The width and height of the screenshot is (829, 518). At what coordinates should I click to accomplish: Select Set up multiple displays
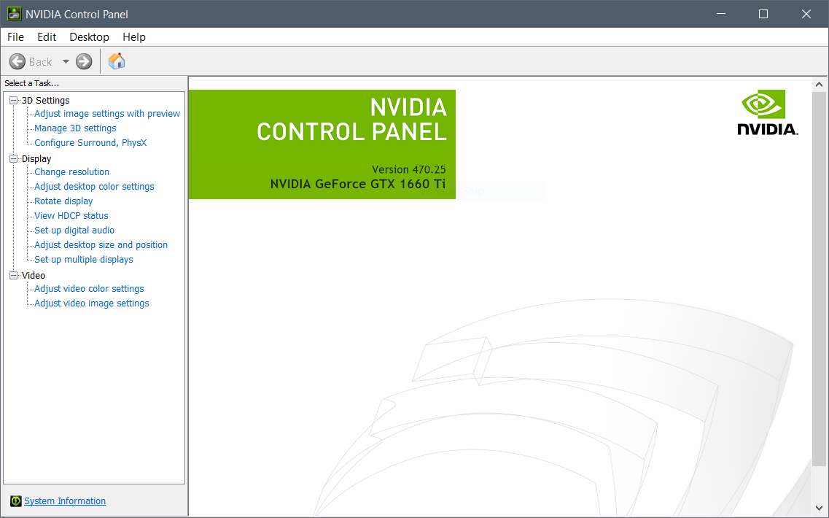[84, 259]
